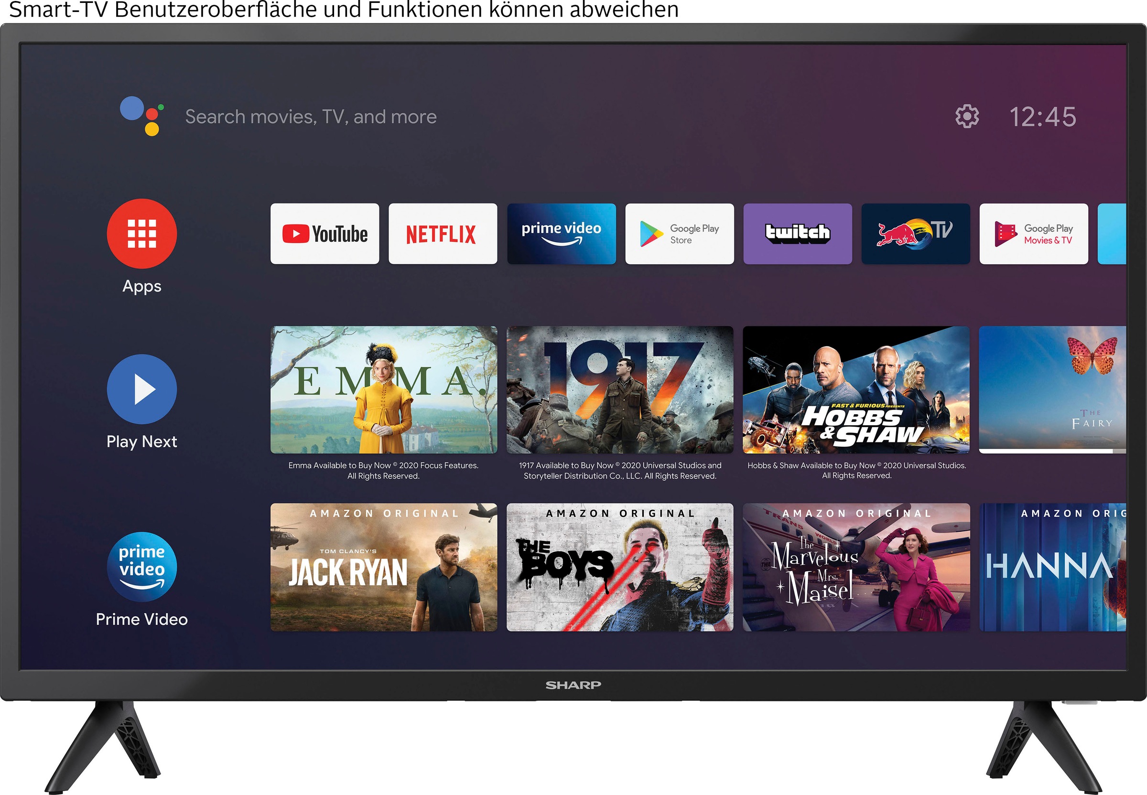This screenshot has width=1147, height=795.
Task: Click the blue Play Next icon
Action: [141, 389]
